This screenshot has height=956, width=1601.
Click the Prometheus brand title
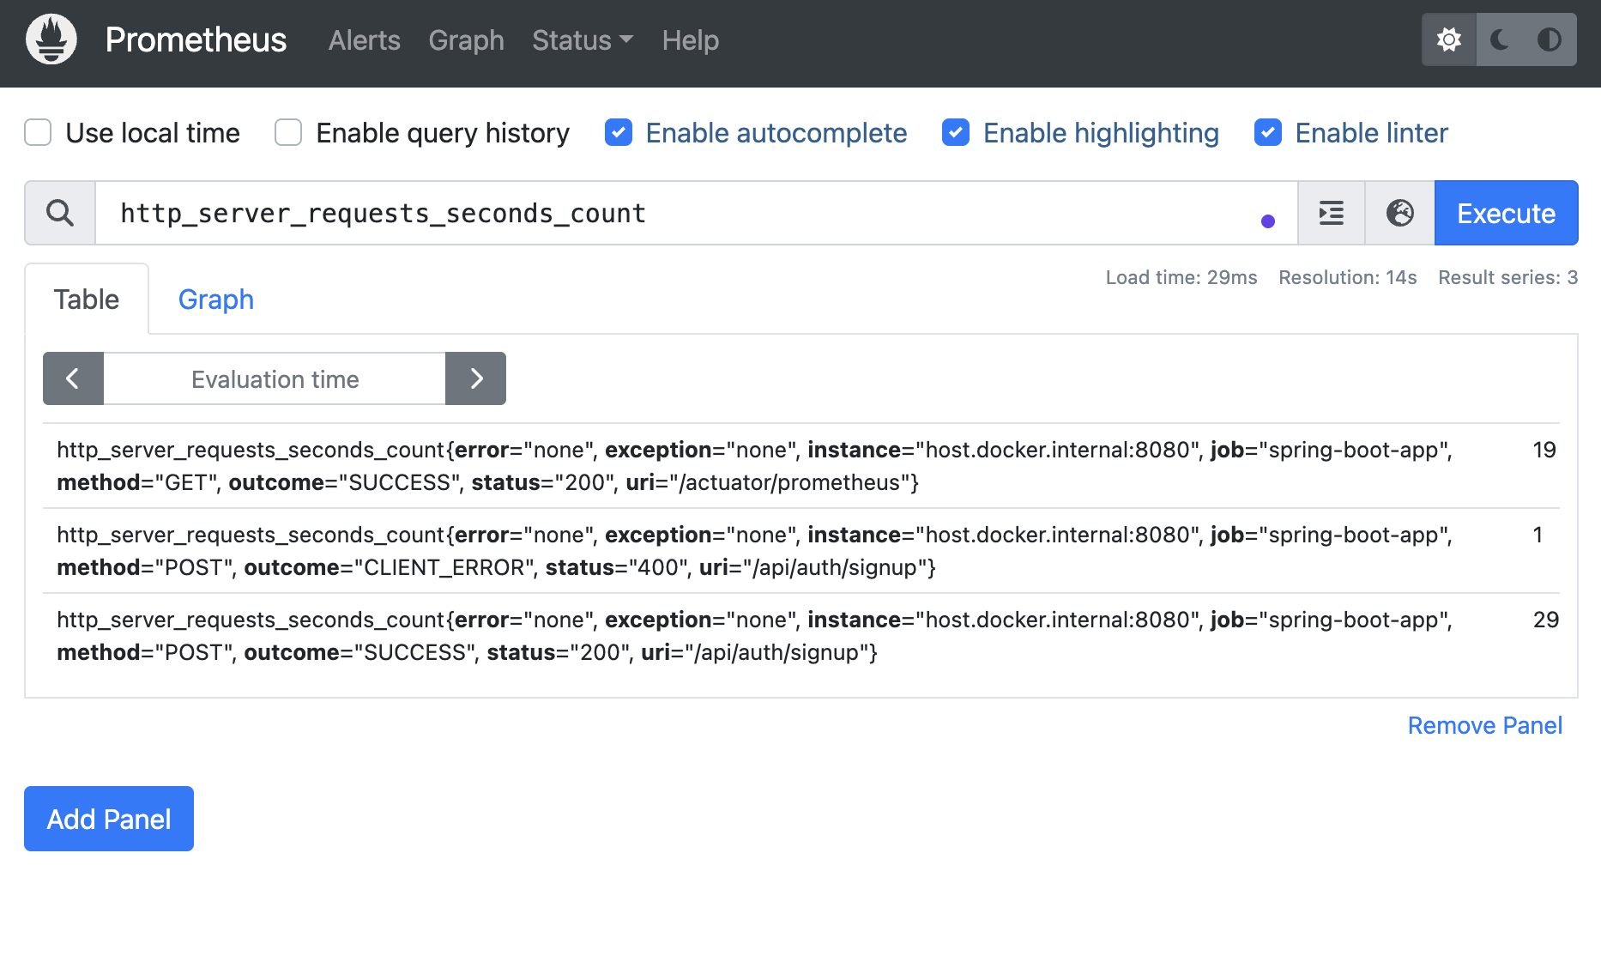coord(196,40)
